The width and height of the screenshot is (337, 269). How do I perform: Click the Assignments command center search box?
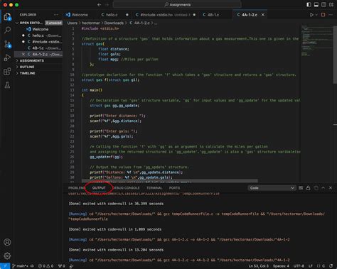click(x=177, y=4)
